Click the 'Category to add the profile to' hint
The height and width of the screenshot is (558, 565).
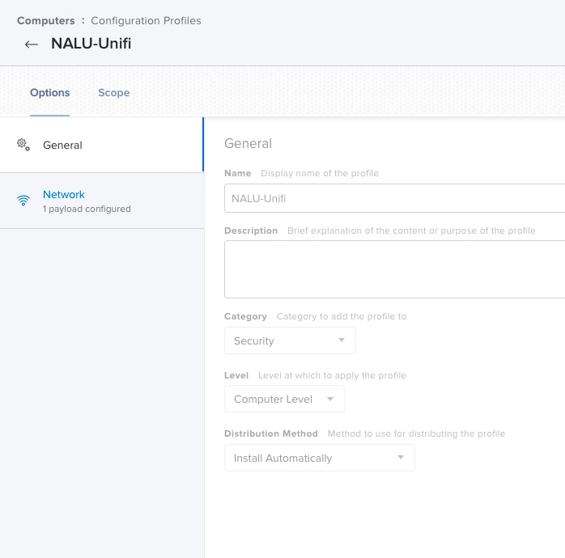pos(342,316)
